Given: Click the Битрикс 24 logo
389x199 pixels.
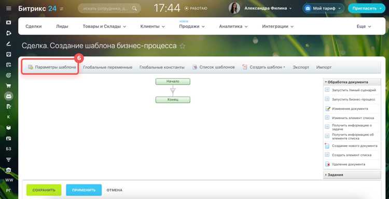Looking at the screenshot, I should coord(37,8).
